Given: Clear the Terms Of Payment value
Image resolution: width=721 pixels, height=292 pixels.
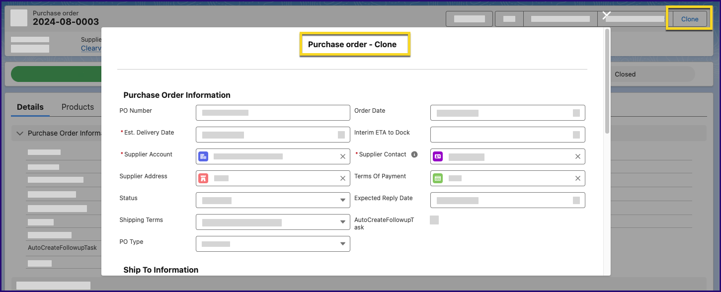Looking at the screenshot, I should click(x=578, y=178).
